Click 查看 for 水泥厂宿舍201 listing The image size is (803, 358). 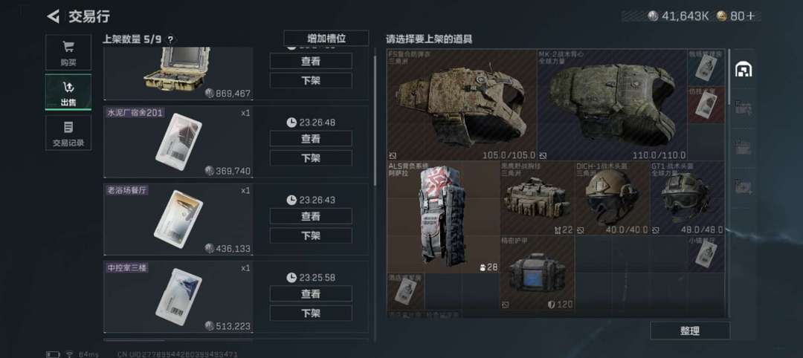click(311, 139)
